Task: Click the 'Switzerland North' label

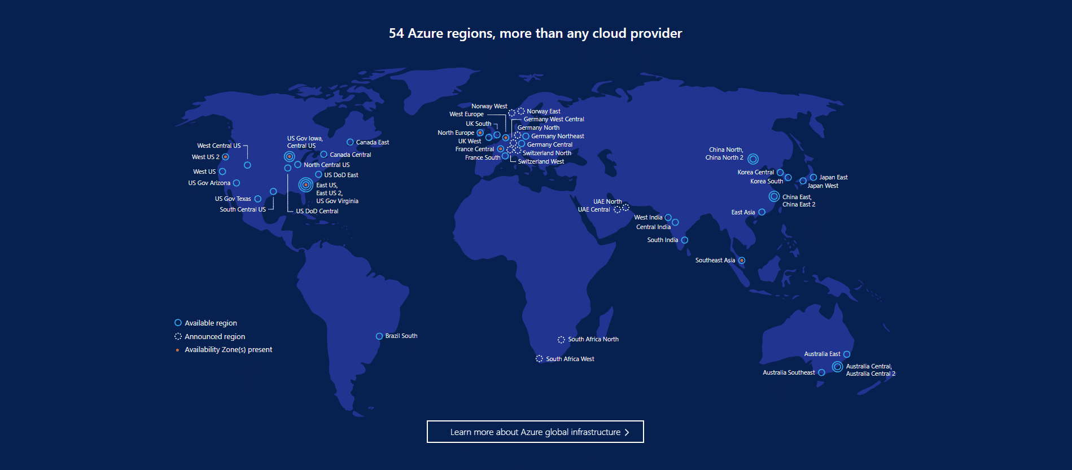Action: pos(546,153)
